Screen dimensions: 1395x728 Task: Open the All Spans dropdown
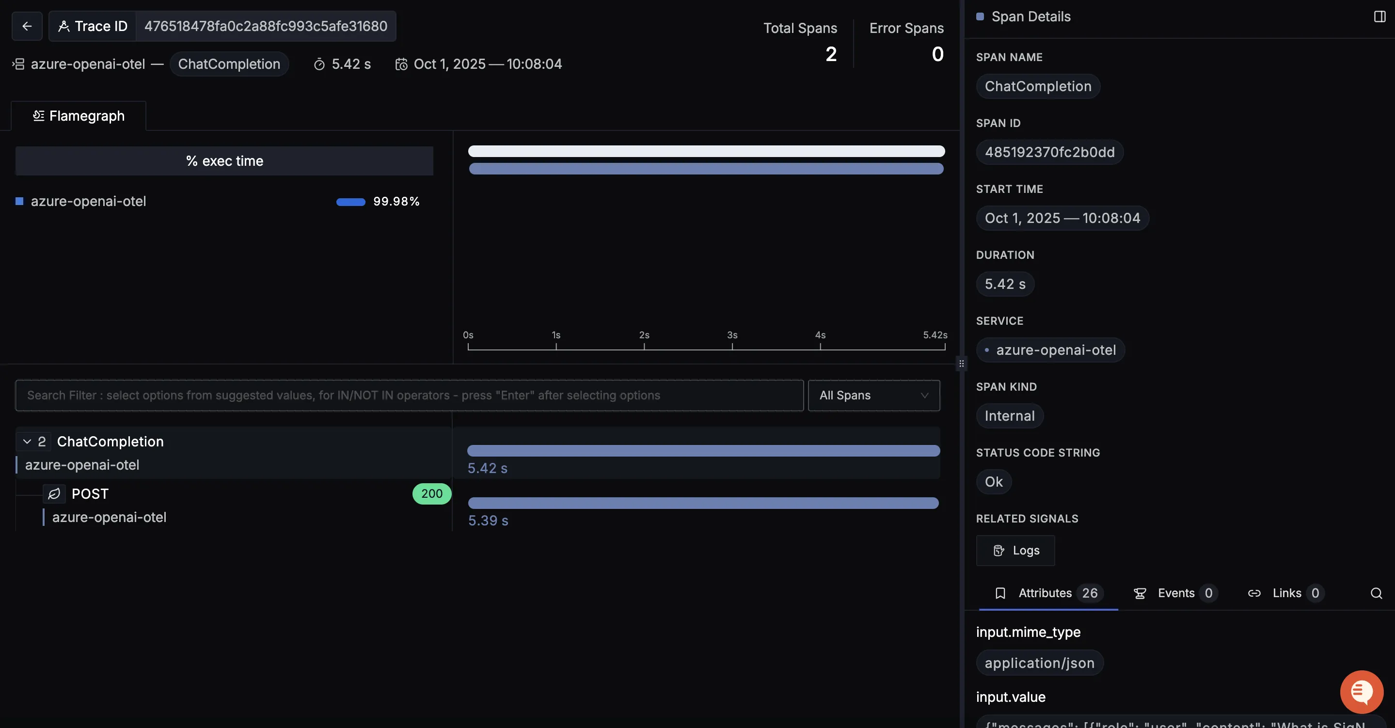(873, 396)
